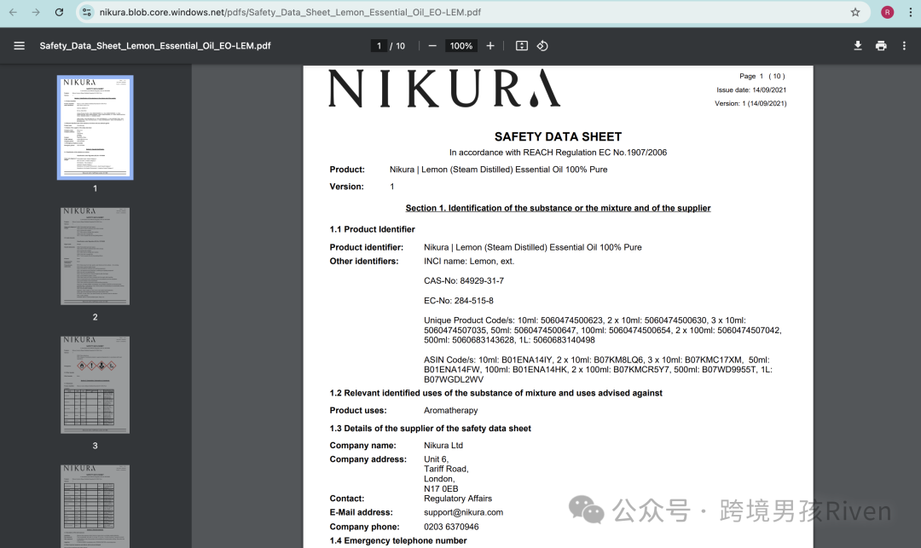The image size is (921, 548).
Task: Bookmark this page with the star icon
Action: pos(855,12)
